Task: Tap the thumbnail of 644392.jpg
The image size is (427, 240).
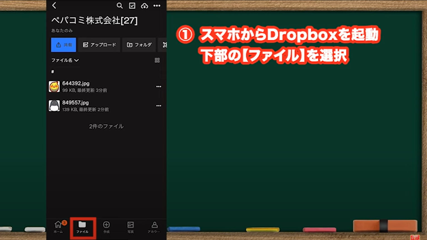Action: pyautogui.click(x=54, y=87)
